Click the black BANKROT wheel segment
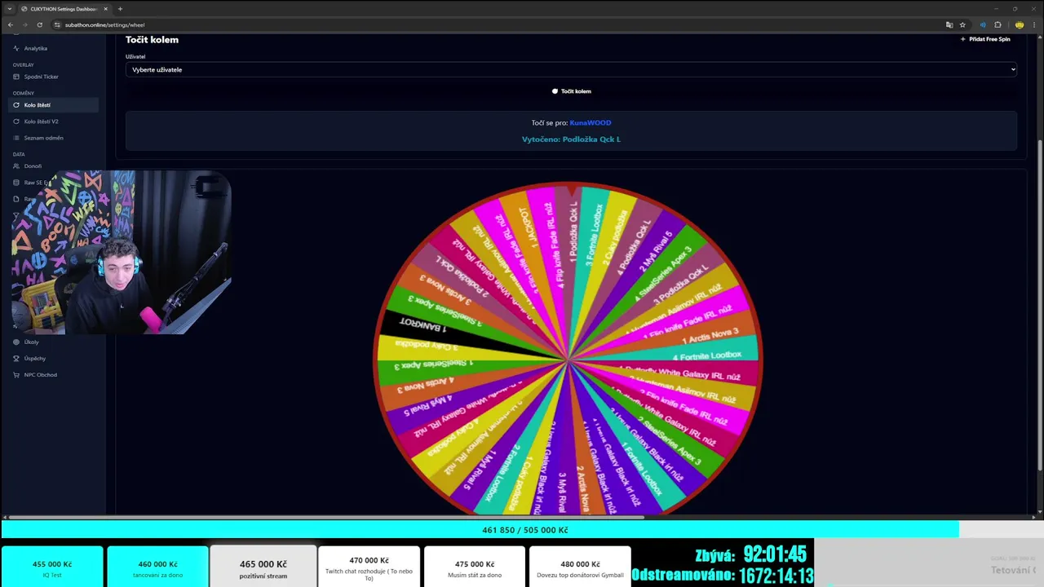 pos(432,325)
